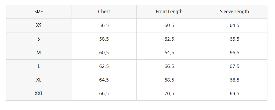This screenshot has height=110, width=275.
Task: Select the XS size row label
Action: click(x=39, y=25)
